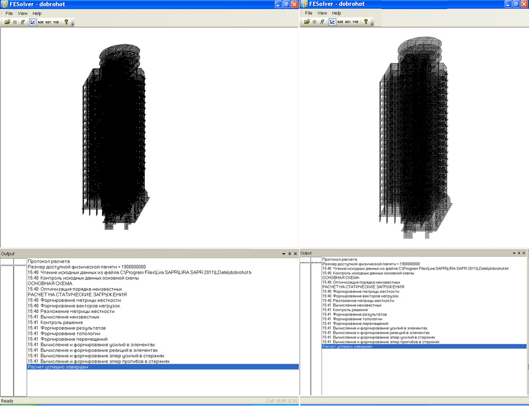Click the font/text icon in left toolbar
The height and width of the screenshot is (407, 529).
pyautogui.click(x=23, y=22)
